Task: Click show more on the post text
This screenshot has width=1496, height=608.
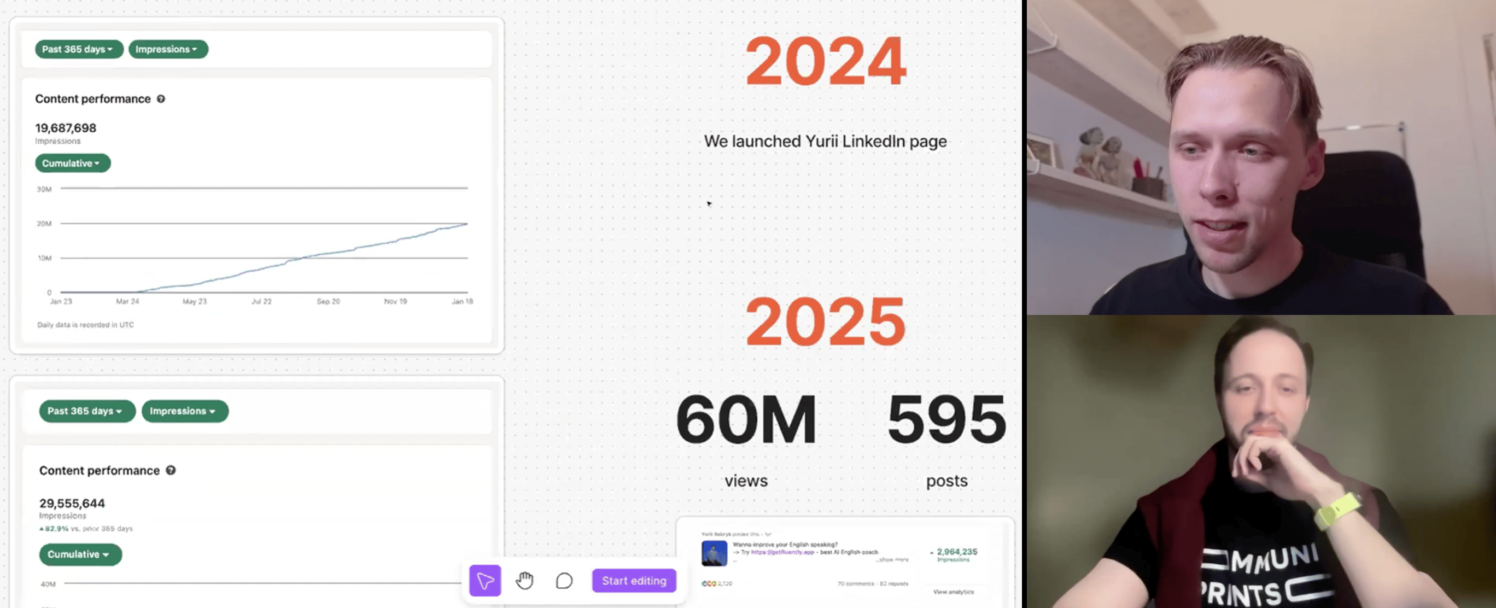Action: click(x=893, y=560)
